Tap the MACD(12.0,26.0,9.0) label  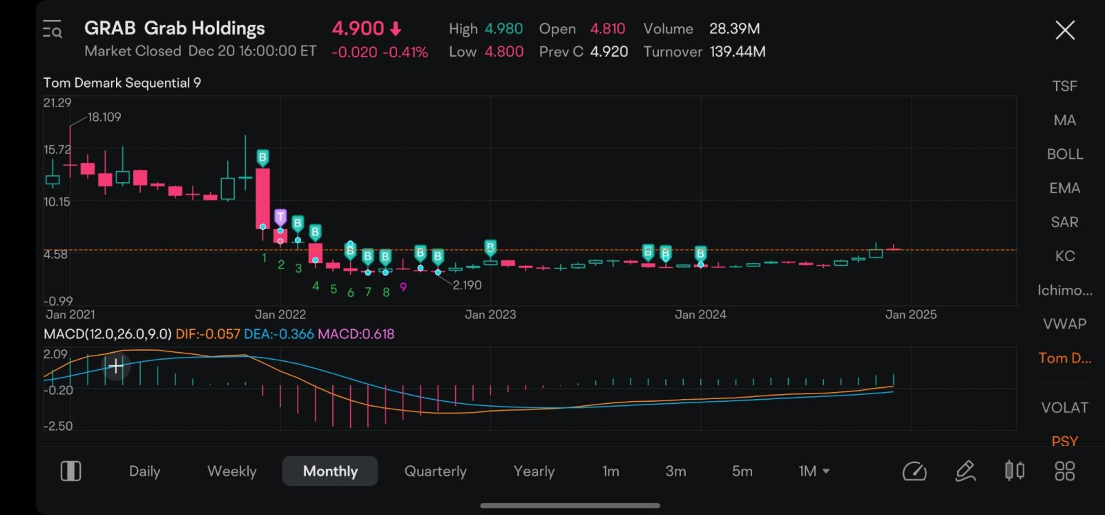(107, 334)
